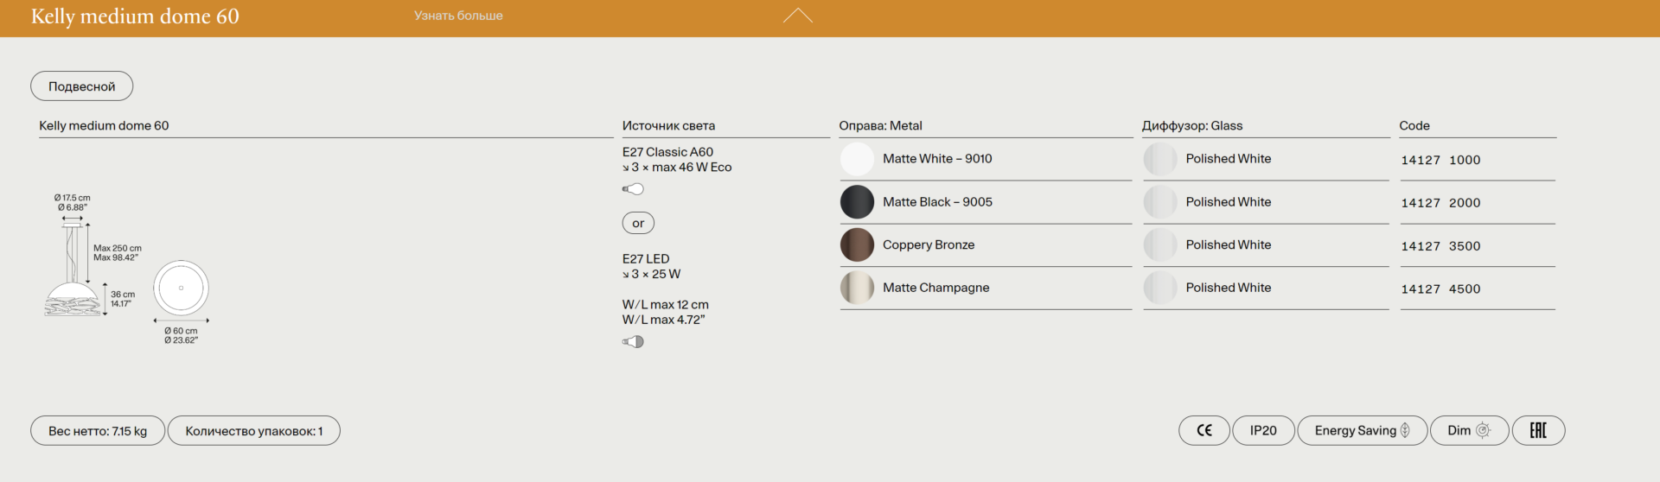The width and height of the screenshot is (1660, 482).
Task: Select the Matte Champagne finish swatch
Action: click(x=857, y=288)
